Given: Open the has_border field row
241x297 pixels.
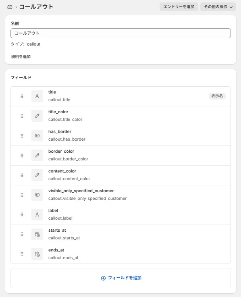Looking at the screenshot, I should [x=120, y=136].
